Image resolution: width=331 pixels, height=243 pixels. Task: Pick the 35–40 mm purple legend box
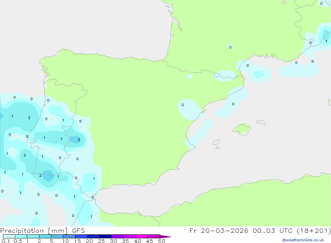coord(129,236)
